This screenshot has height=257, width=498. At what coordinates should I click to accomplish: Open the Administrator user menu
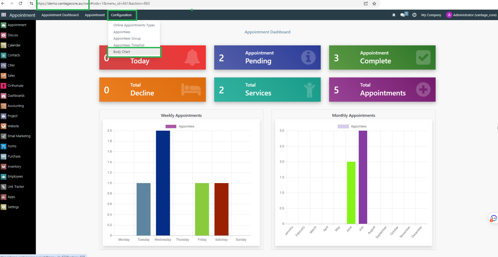point(471,15)
